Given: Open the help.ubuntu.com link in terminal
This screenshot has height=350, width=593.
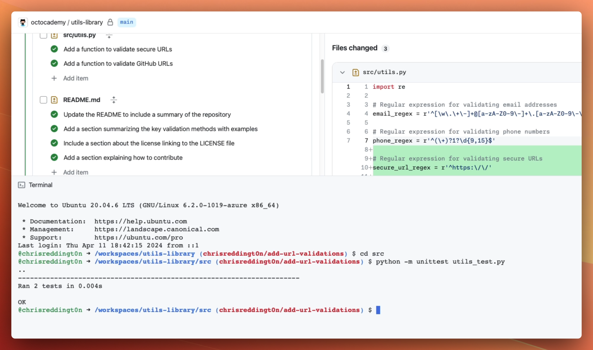Looking at the screenshot, I should click(x=141, y=221).
